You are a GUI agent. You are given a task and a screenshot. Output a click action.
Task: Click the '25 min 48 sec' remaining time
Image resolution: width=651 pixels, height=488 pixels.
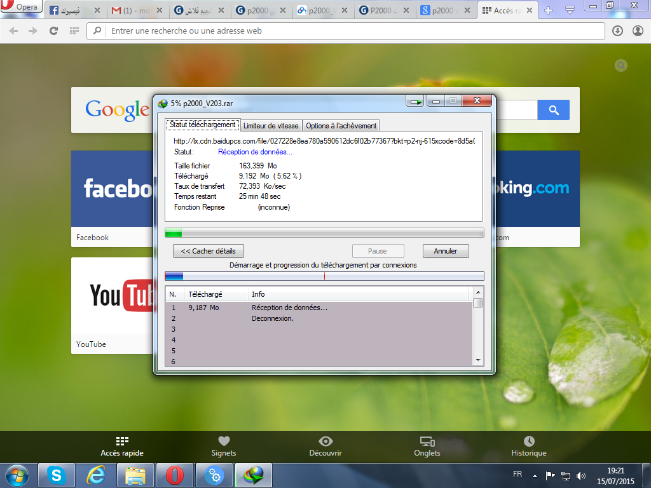260,196
